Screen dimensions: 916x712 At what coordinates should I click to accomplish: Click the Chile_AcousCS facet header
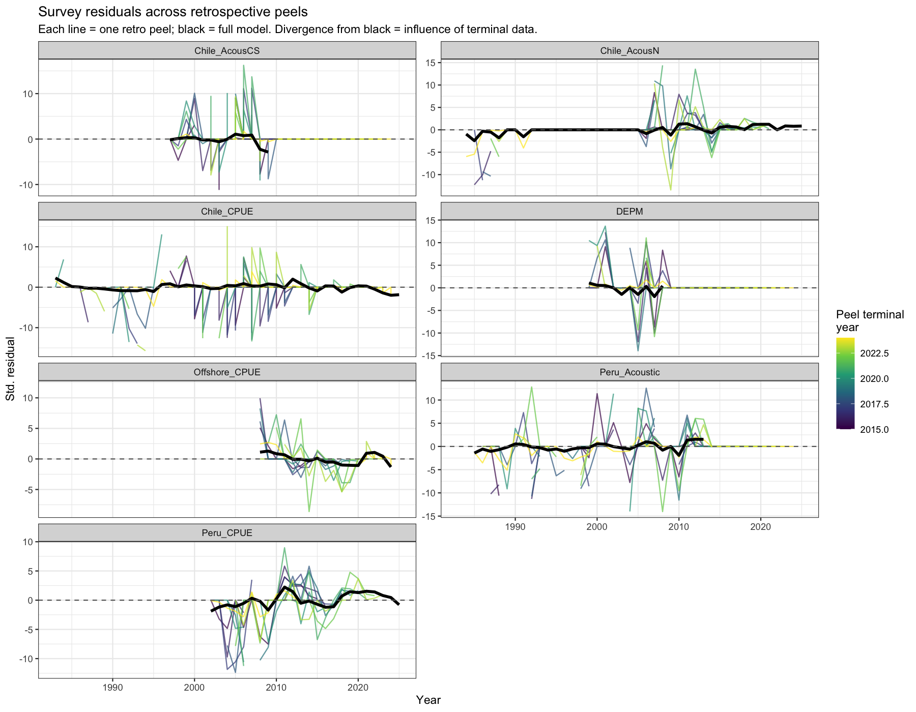pyautogui.click(x=227, y=50)
